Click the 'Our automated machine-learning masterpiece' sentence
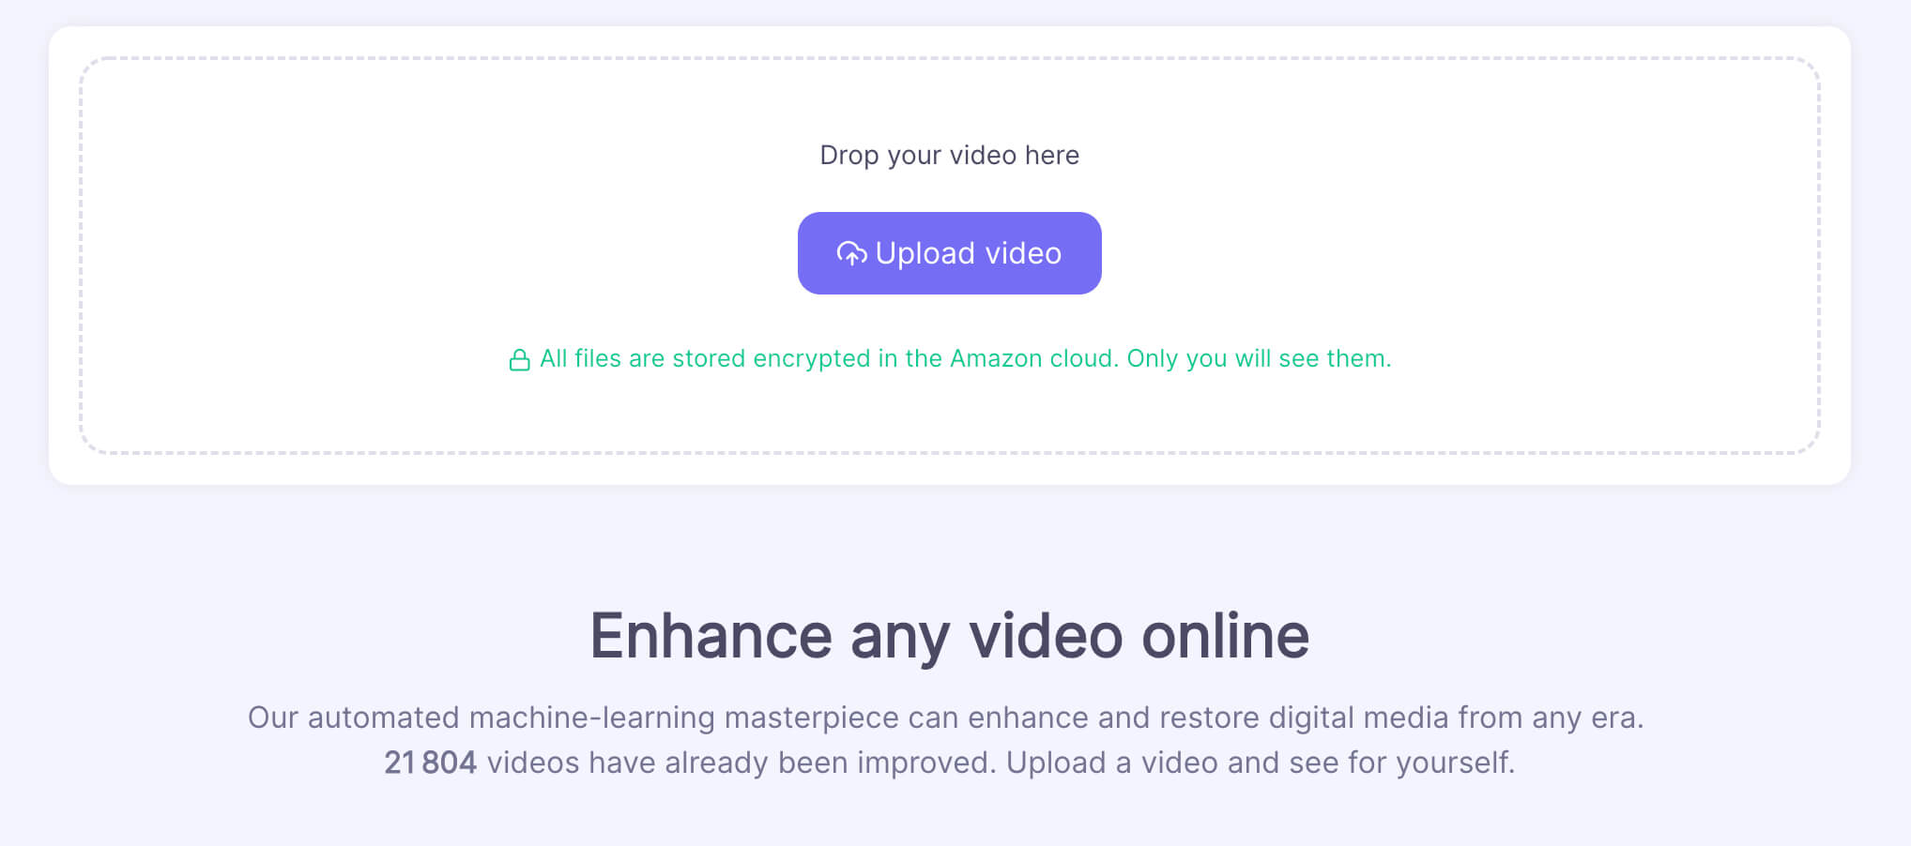The width and height of the screenshot is (1911, 846). pos(945,718)
